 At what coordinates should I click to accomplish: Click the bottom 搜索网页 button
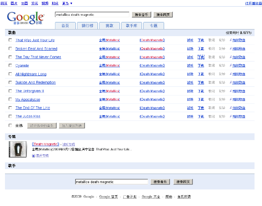pos(183,182)
